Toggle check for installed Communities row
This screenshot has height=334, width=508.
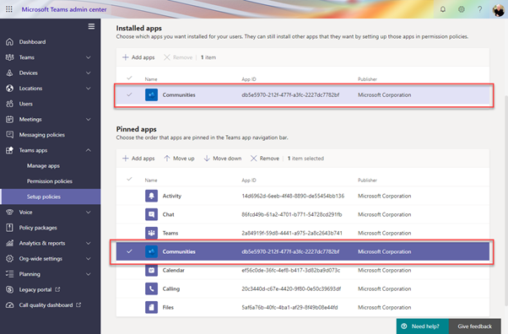[129, 94]
